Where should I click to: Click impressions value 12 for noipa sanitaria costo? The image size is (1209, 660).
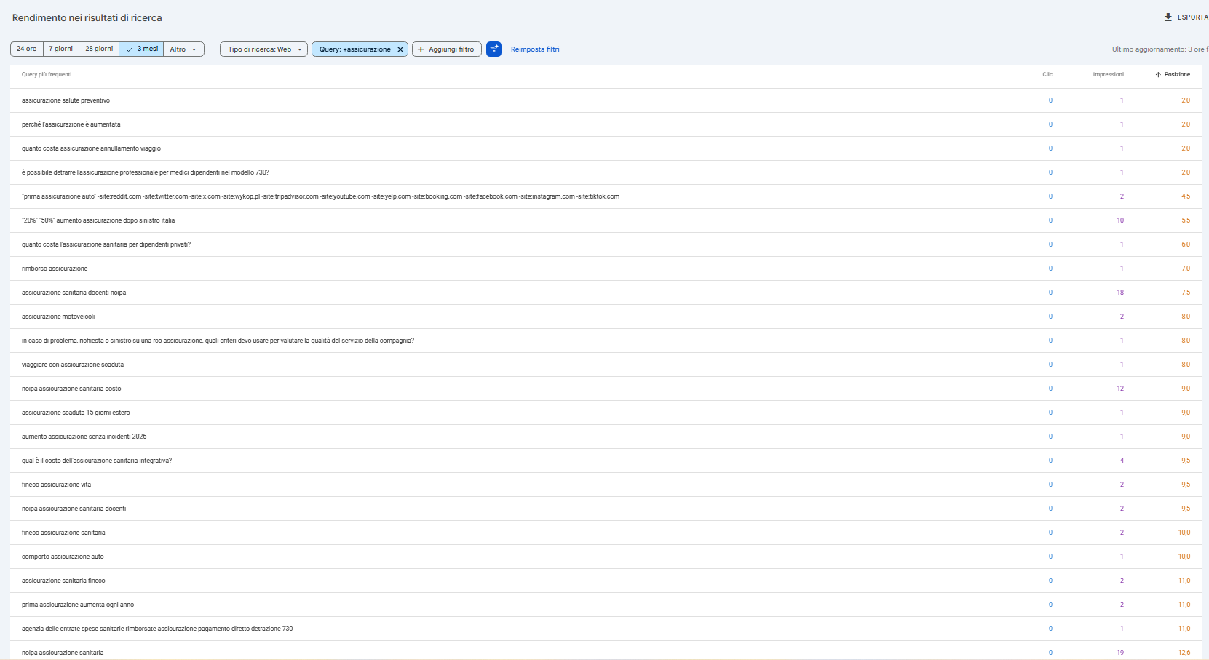1120,389
